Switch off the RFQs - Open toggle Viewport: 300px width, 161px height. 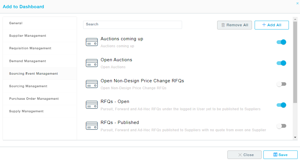[281, 105]
